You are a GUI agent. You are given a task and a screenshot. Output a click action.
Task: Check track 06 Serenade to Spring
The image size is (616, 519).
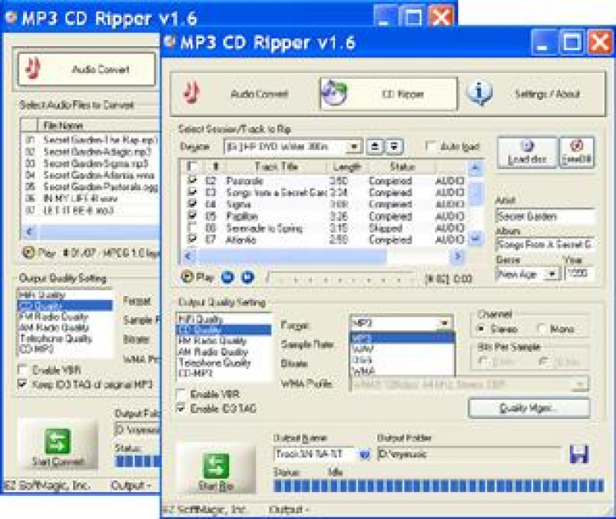192,228
